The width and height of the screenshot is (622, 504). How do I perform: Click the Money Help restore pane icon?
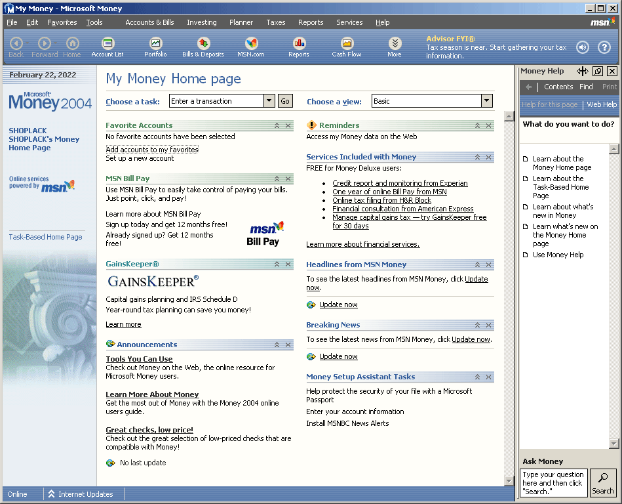click(597, 71)
